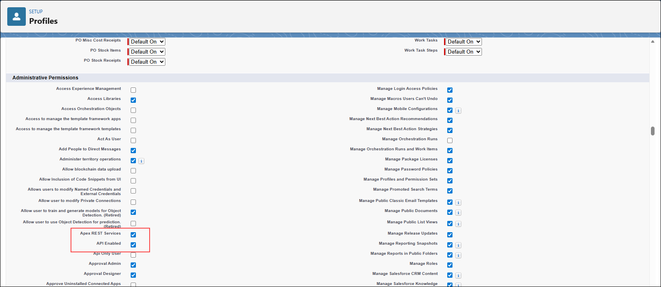Enable Access Experience Management checkbox
Image resolution: width=661 pixels, height=287 pixels.
tap(133, 90)
